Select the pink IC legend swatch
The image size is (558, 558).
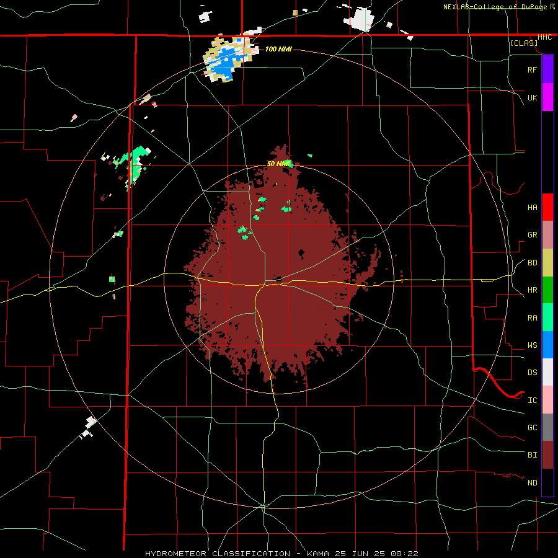pos(547,400)
